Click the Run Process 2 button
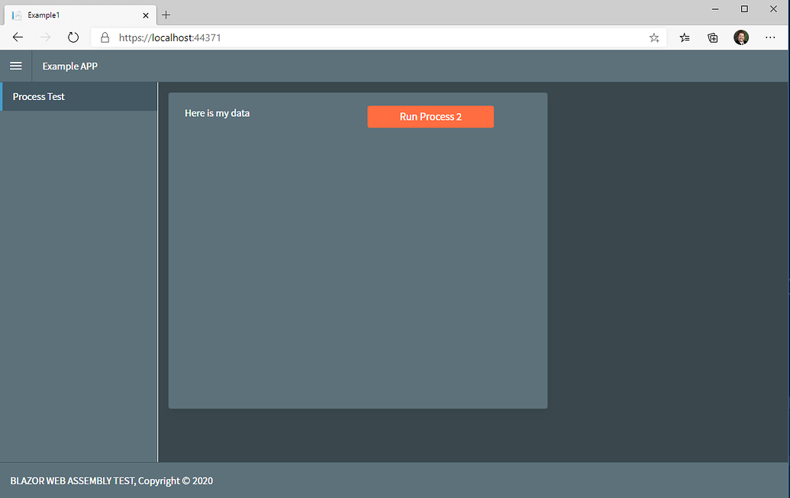790x498 pixels. [x=430, y=116]
